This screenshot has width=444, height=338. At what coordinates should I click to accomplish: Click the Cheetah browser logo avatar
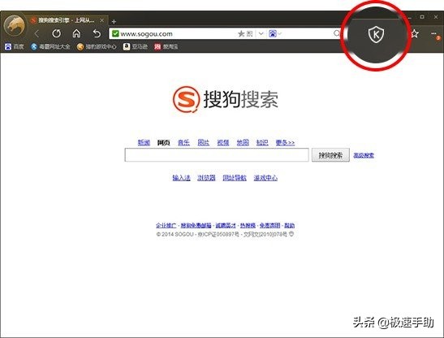click(x=14, y=25)
